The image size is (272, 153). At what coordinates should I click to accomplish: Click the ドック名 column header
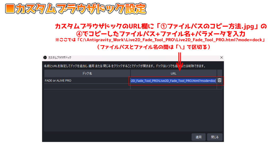coord(87,73)
